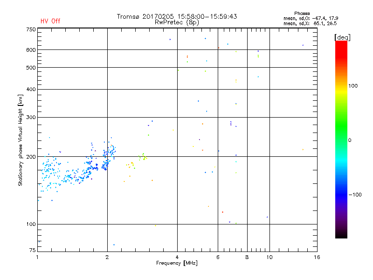Click the x-axis '10' tick label
This screenshot has height=280, width=373.
pos(269,257)
